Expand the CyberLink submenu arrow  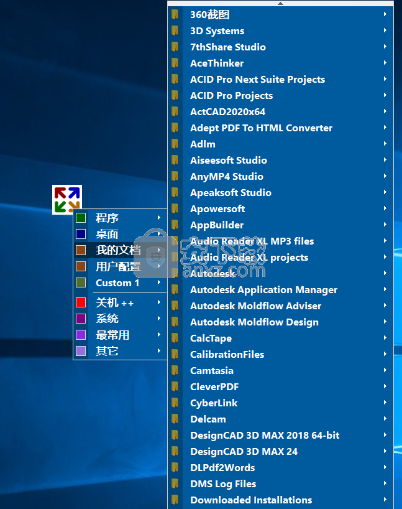(x=385, y=402)
